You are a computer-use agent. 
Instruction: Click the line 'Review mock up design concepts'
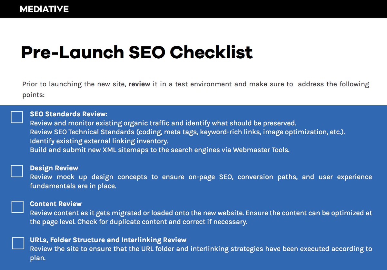(x=201, y=177)
